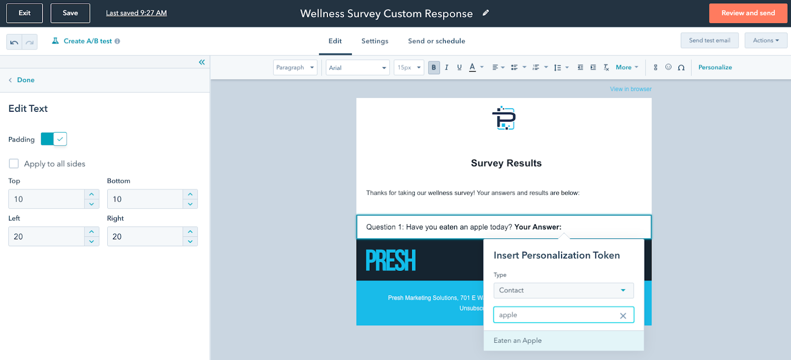The height and width of the screenshot is (360, 791).
Task: Increase Top padding value
Action: coord(91,194)
